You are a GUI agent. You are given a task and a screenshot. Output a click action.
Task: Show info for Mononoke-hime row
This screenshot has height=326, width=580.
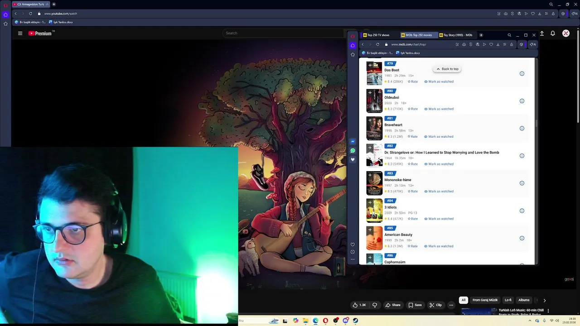(x=522, y=183)
